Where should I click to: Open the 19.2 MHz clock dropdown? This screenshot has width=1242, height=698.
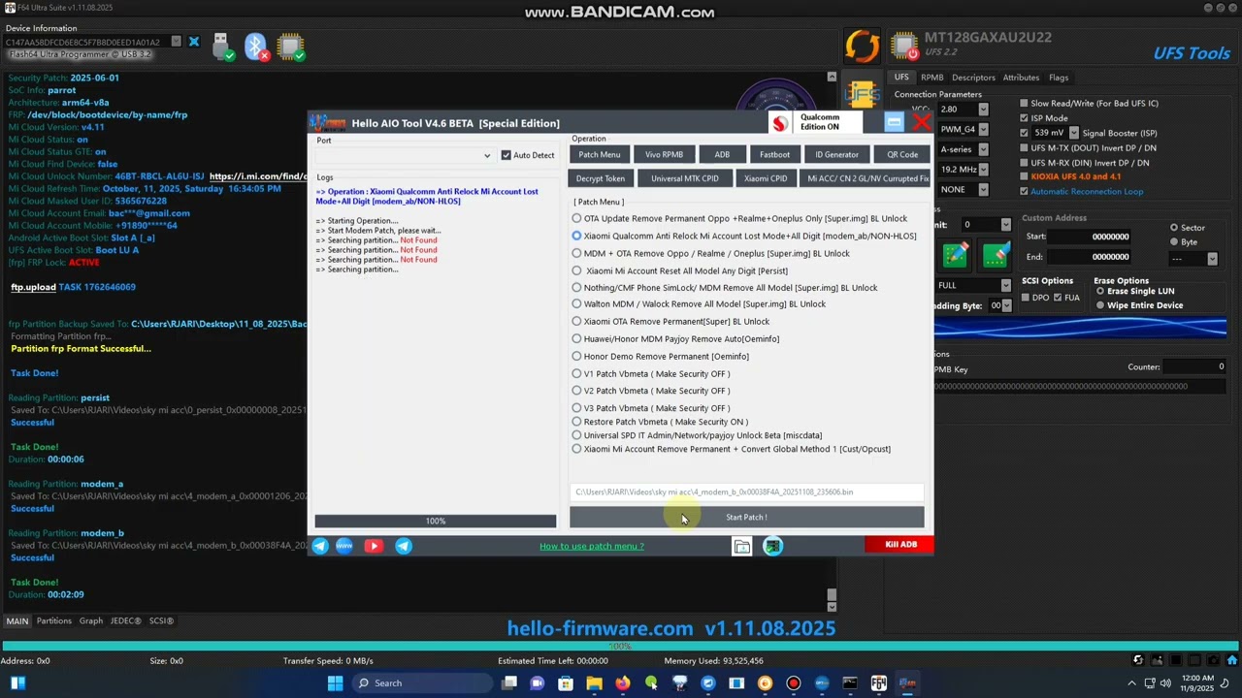coord(983,170)
